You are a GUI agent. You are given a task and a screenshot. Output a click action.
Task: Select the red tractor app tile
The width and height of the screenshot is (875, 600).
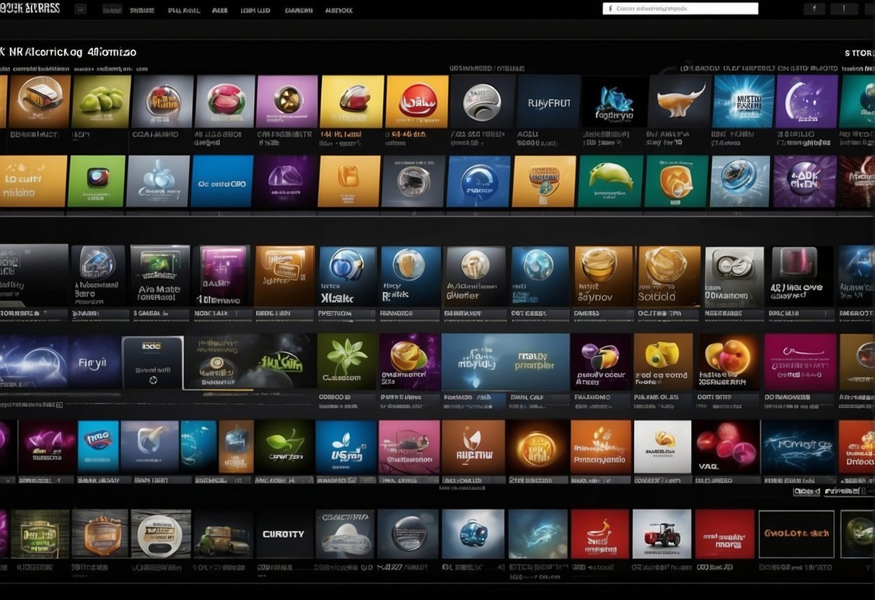[x=661, y=534]
